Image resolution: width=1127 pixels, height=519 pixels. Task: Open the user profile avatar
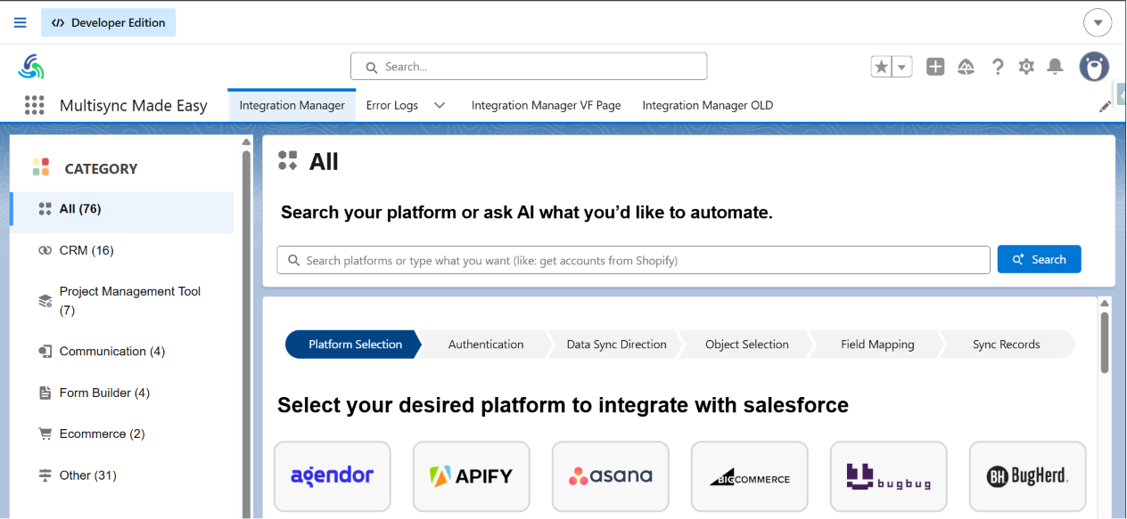coord(1094,67)
